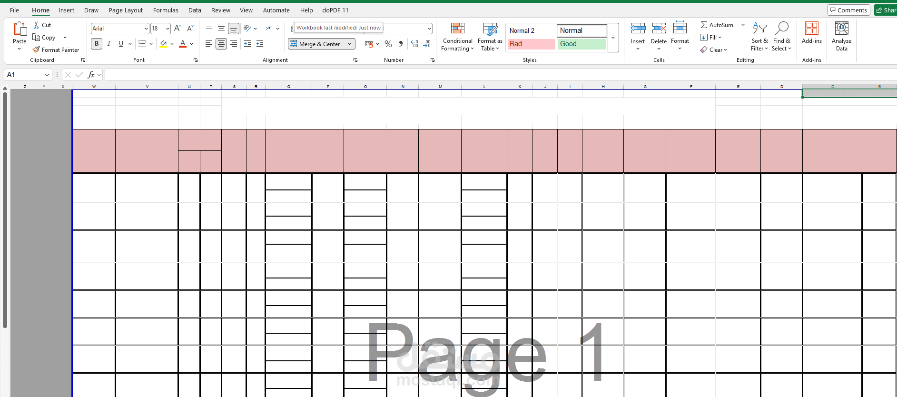897x397 pixels.
Task: Switch to the Page Layout tab
Action: (126, 10)
